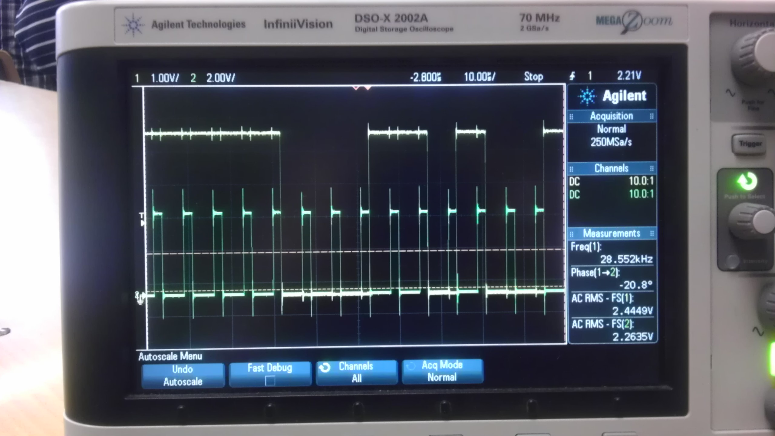Select the Channels All softkey
This screenshot has height=436, width=775.
(x=356, y=372)
